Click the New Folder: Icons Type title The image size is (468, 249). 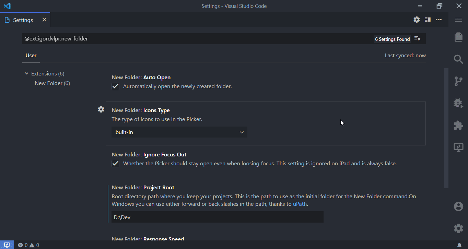pos(141,110)
